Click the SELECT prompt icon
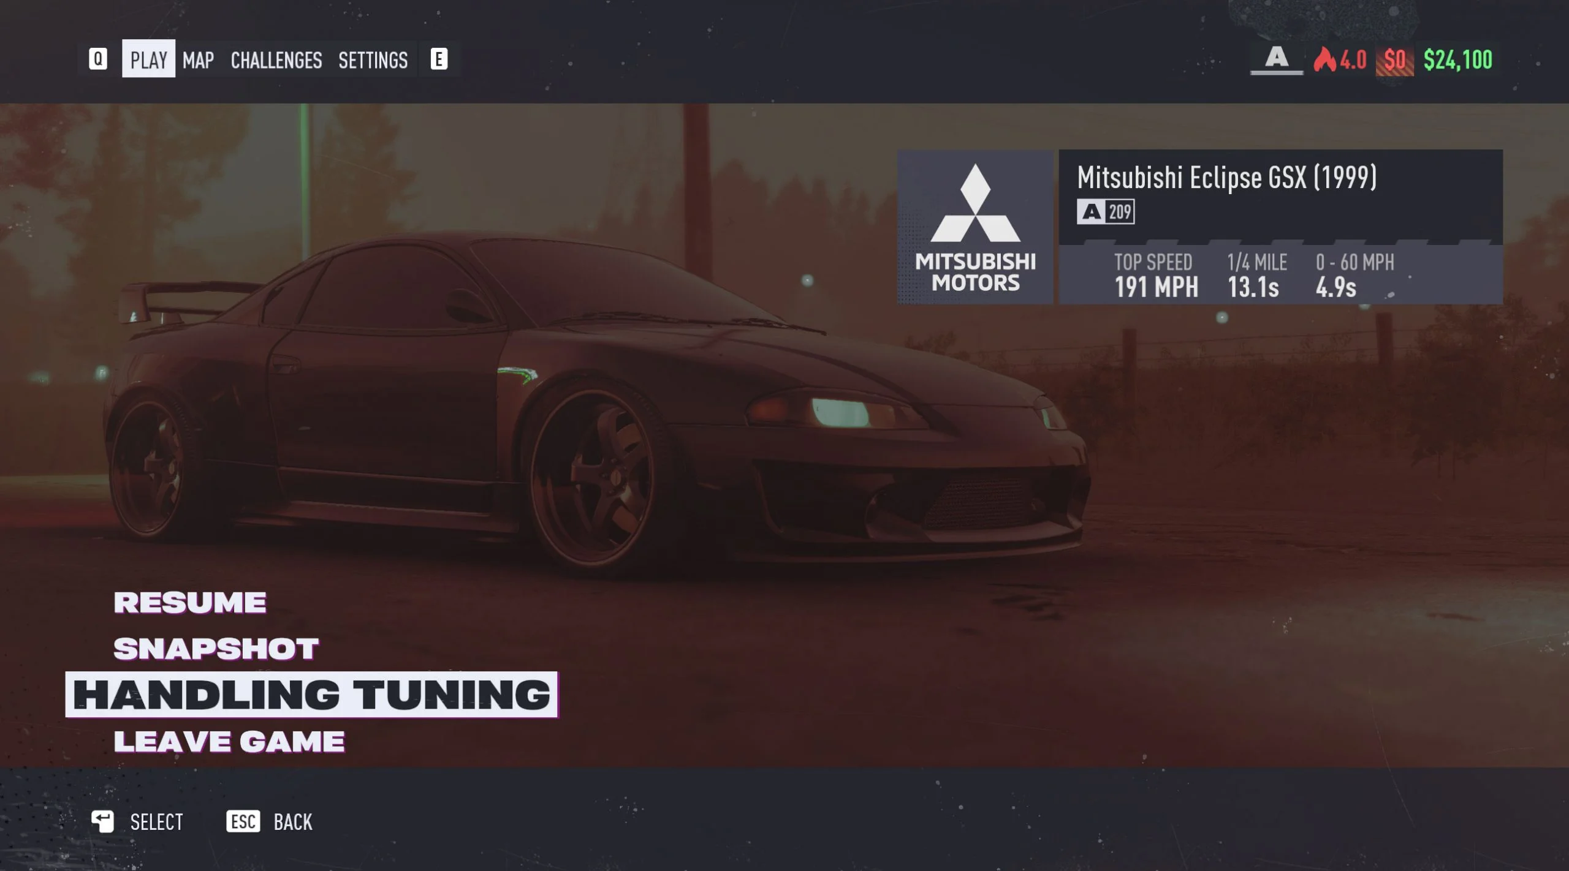Viewport: 1569px width, 871px height. coord(101,821)
